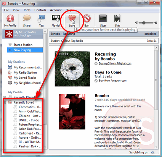This screenshot has width=162, height=157.
Task: Click the Bonobo artist heading
Action: [102, 95]
